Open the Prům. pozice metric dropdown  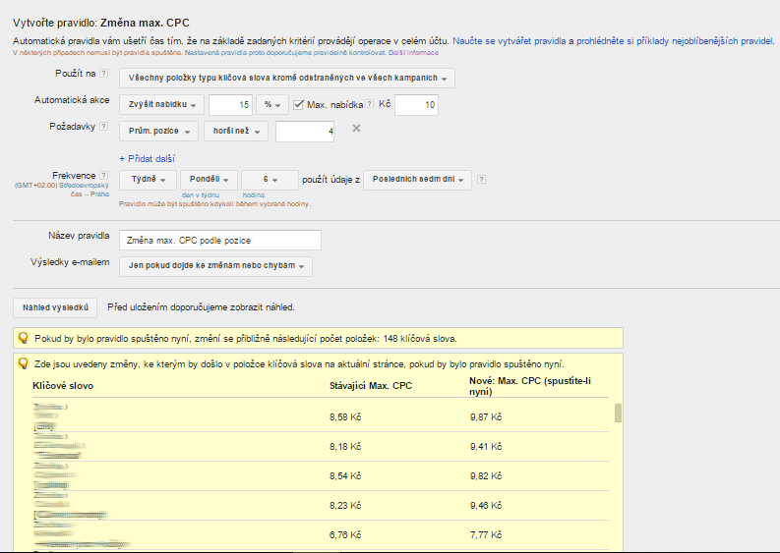[x=158, y=132]
